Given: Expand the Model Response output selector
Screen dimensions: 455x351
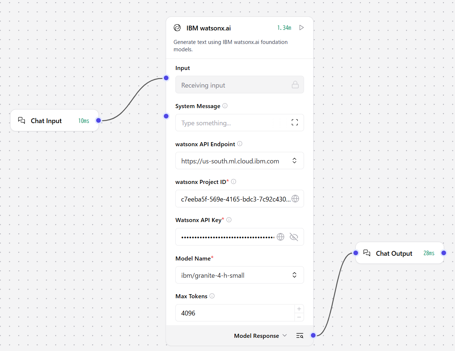Looking at the screenshot, I should pyautogui.click(x=260, y=336).
